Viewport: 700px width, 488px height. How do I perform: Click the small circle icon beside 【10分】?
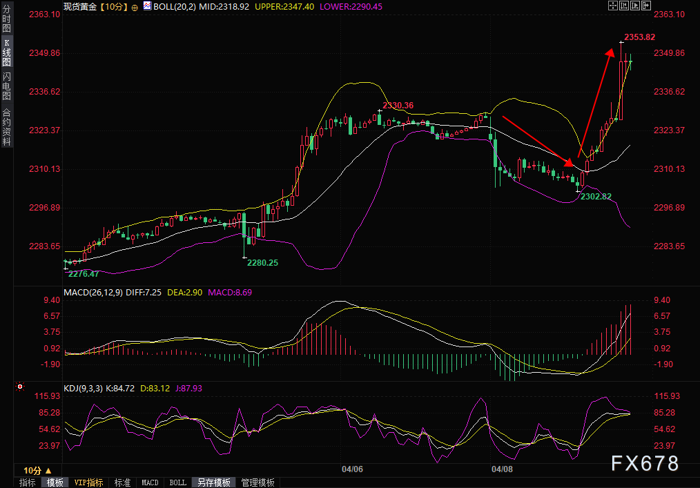[134, 6]
